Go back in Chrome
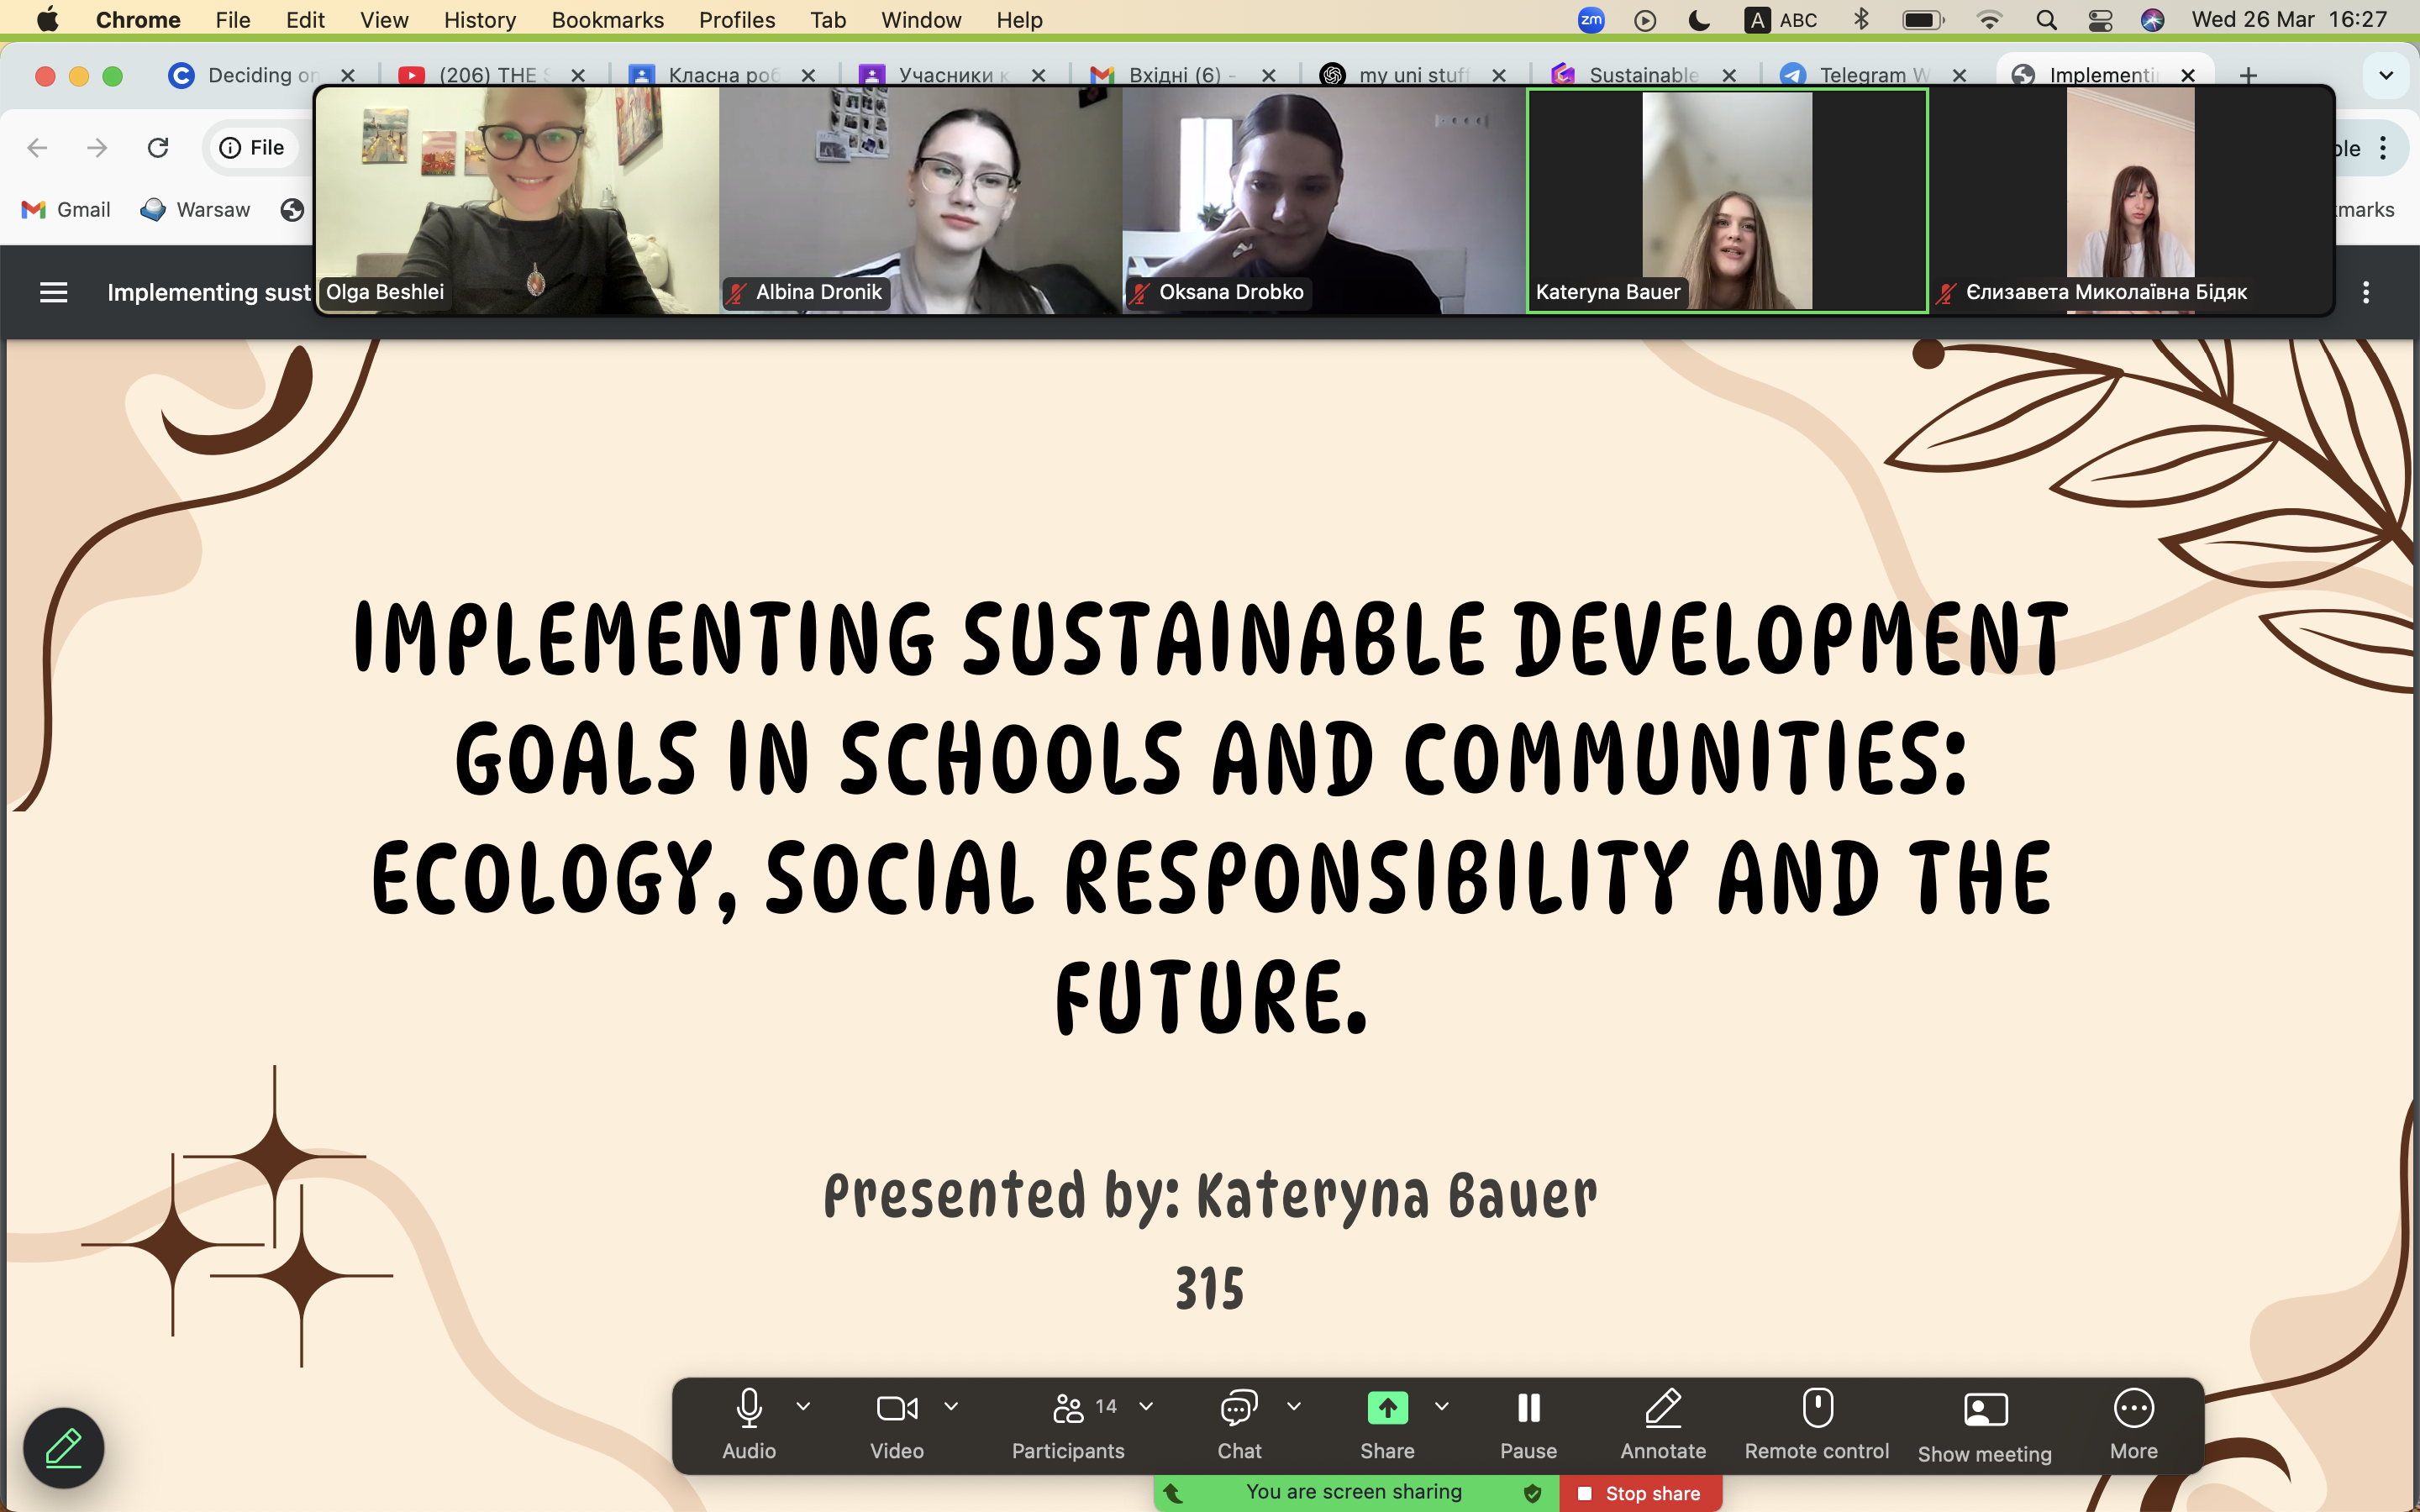This screenshot has width=2420, height=1512. (37, 148)
